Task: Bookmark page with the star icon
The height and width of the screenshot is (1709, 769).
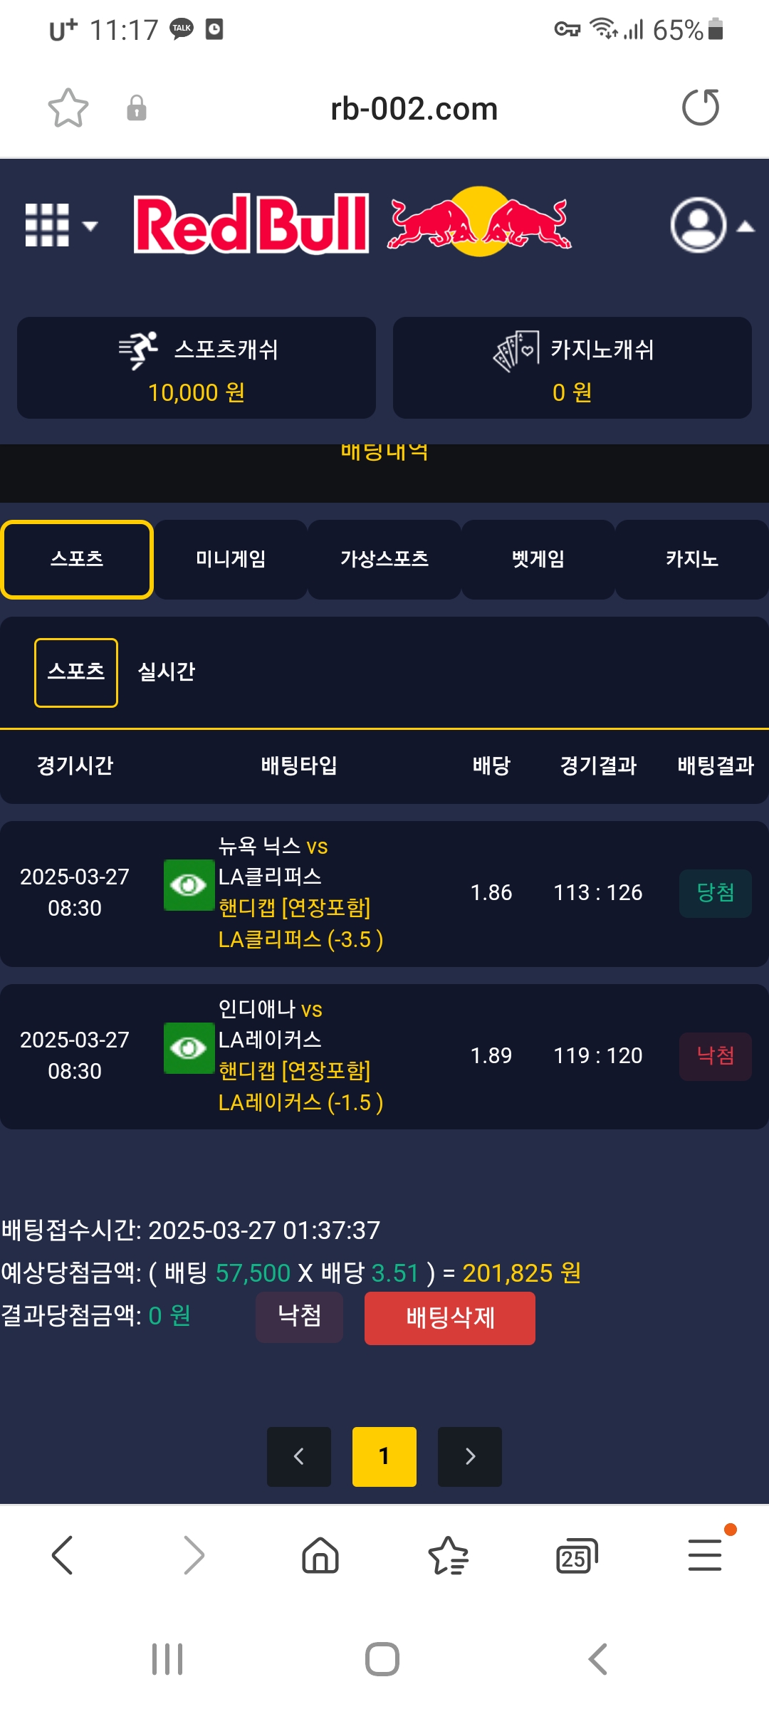Action: click(68, 108)
